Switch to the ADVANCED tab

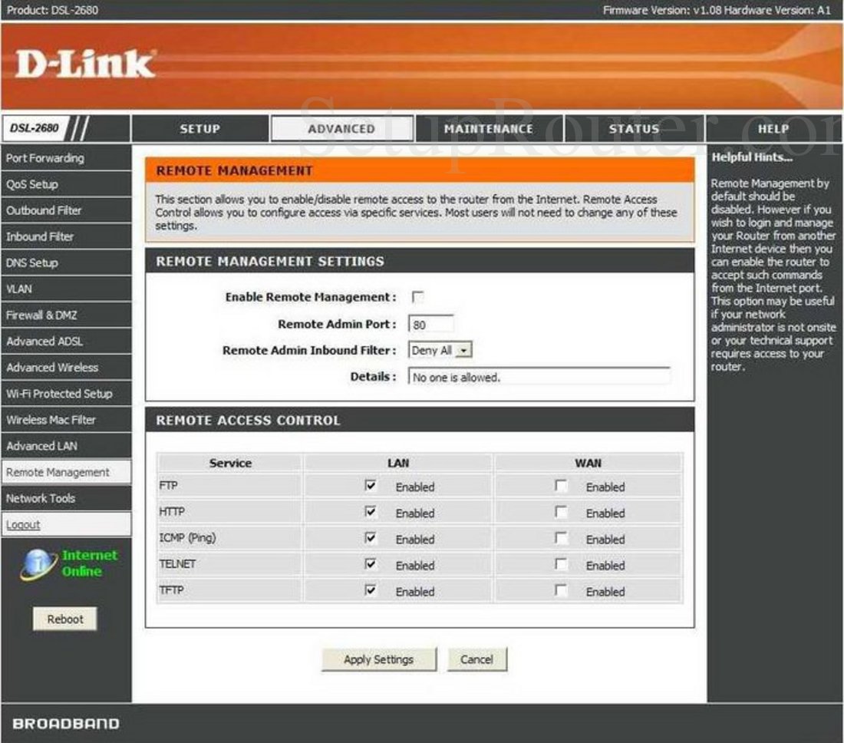(x=341, y=129)
